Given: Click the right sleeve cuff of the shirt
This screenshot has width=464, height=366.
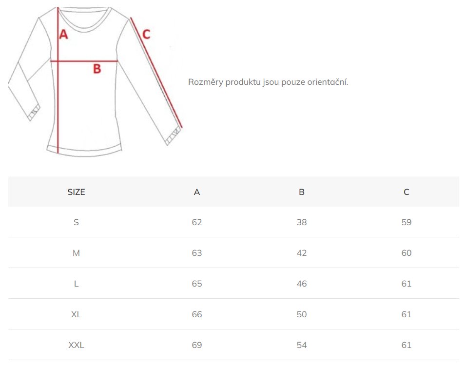Looking at the screenshot, I should click(173, 136).
